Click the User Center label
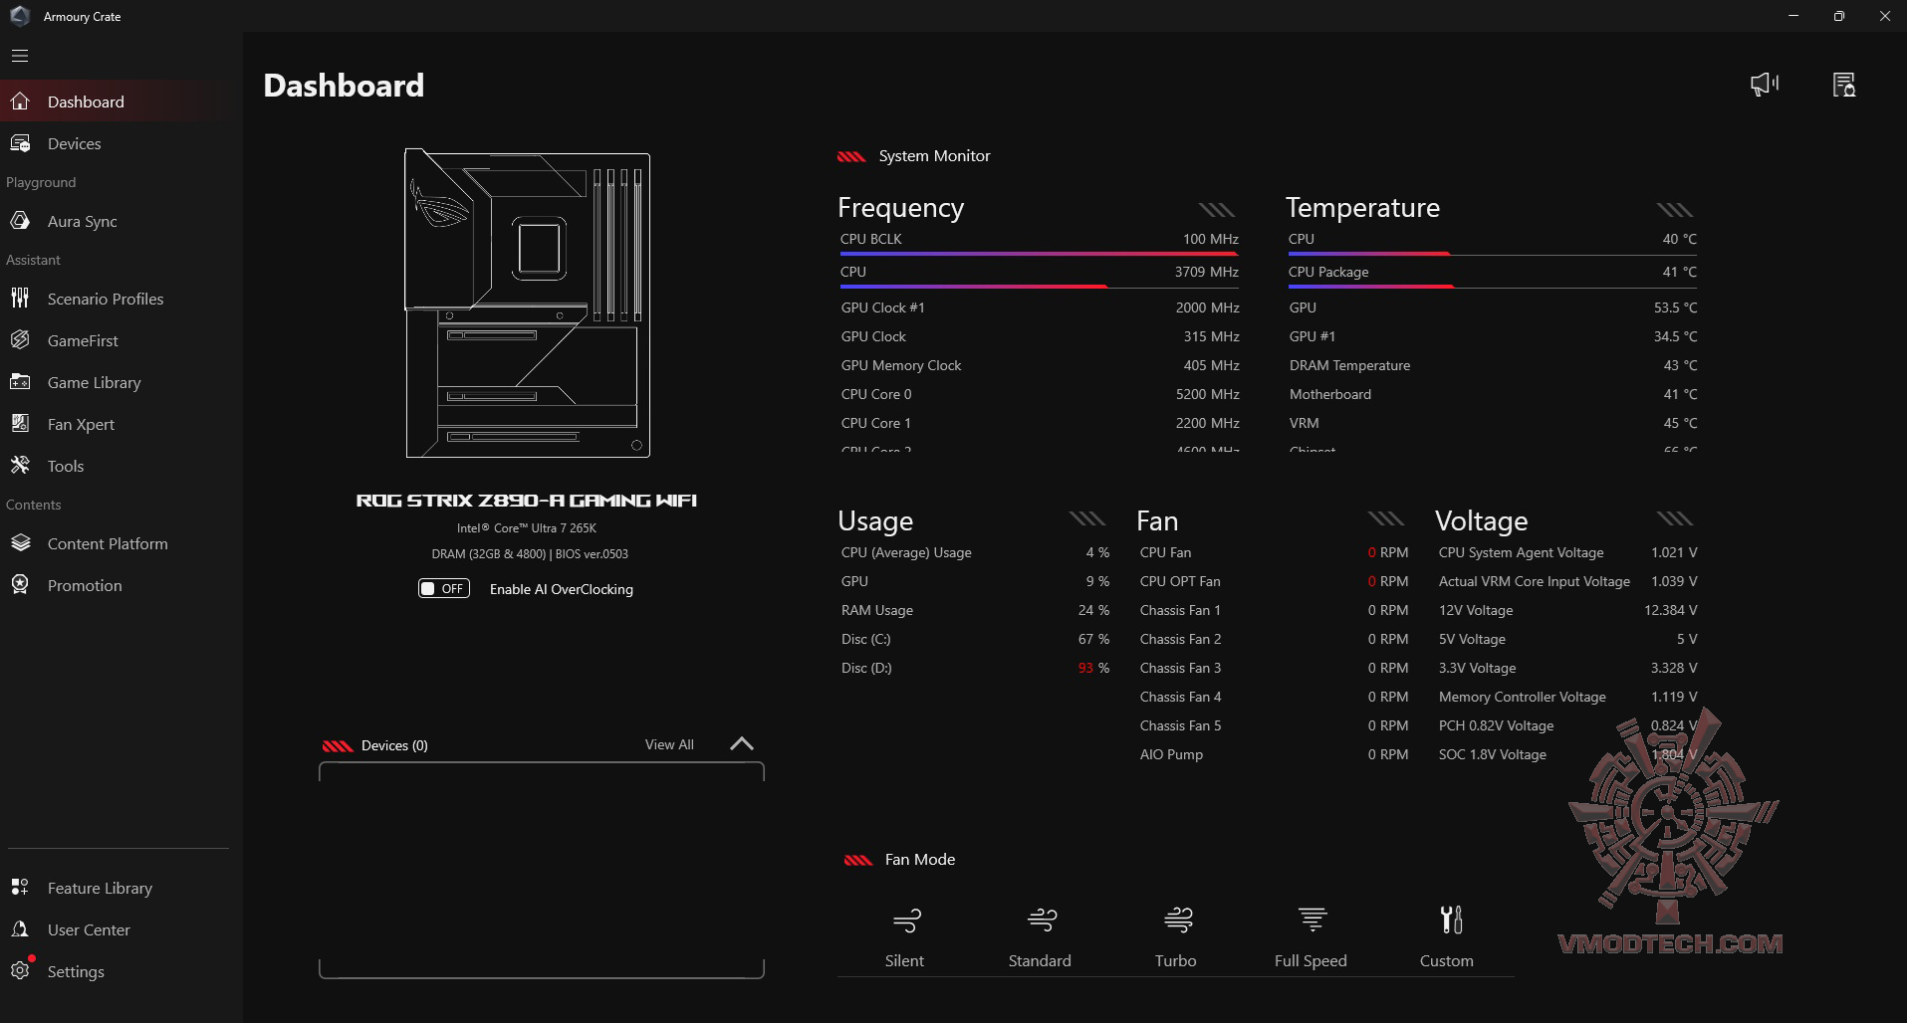Screen dimensions: 1907x1023 coord(89,929)
